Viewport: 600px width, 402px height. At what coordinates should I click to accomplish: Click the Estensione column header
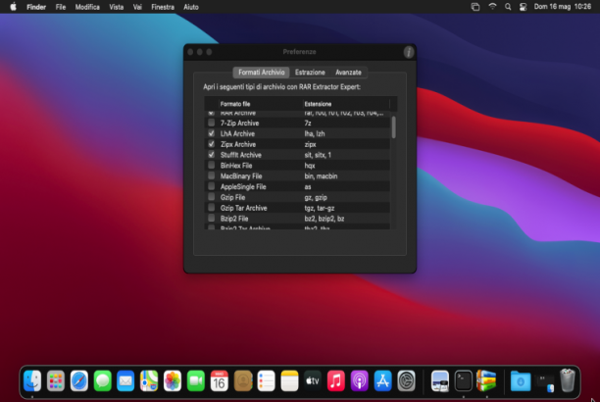346,104
